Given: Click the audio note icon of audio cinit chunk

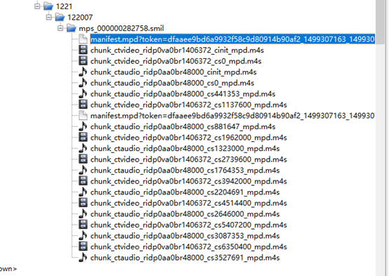Looking at the screenshot, I should pyautogui.click(x=83, y=72).
